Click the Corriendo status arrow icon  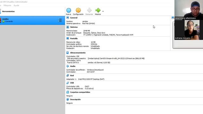pos(3,21)
